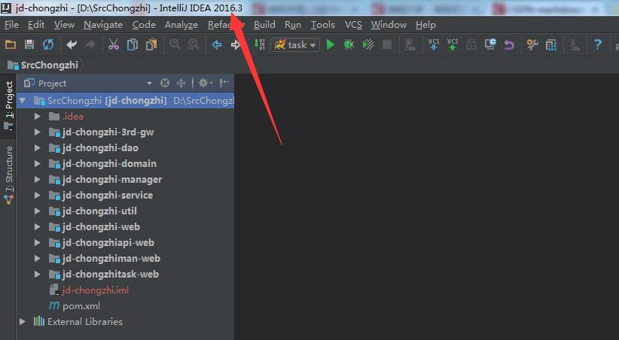This screenshot has height=340, width=619.
Task: Click the Paste clipboard icon
Action: tap(151, 44)
